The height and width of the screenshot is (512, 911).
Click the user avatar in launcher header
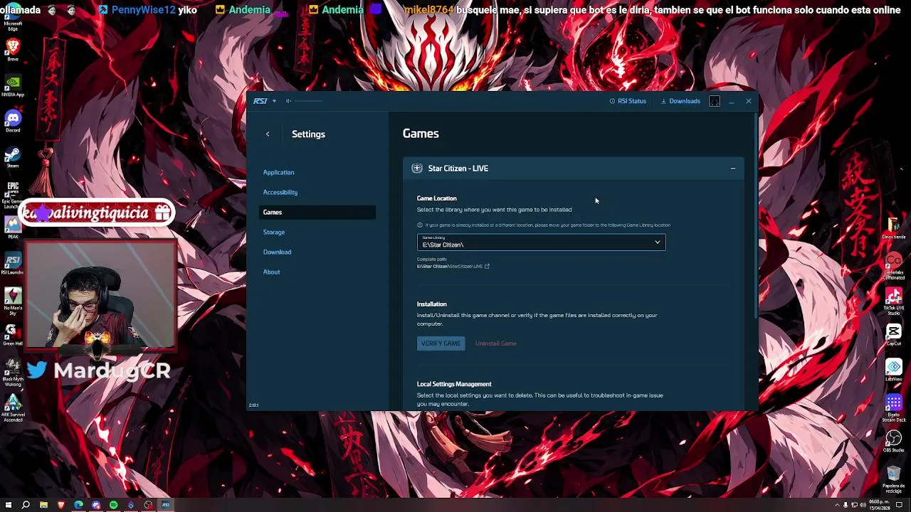click(x=715, y=101)
